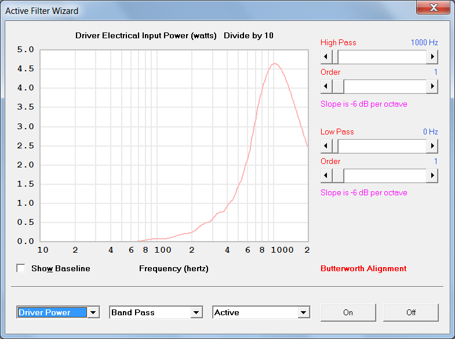
Task: Click the Butterworth Alignment label
Action: [x=363, y=268]
